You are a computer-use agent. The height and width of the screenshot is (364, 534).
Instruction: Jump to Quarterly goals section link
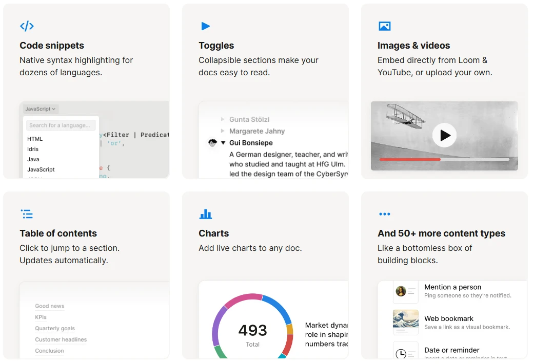[x=55, y=328]
